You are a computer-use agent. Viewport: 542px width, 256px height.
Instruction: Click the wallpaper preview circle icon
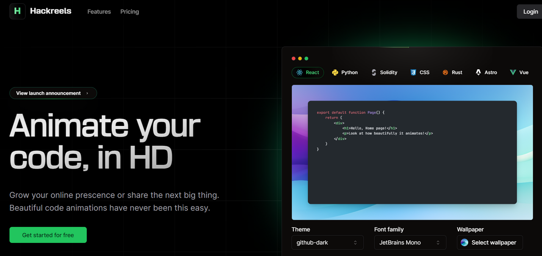click(x=465, y=242)
